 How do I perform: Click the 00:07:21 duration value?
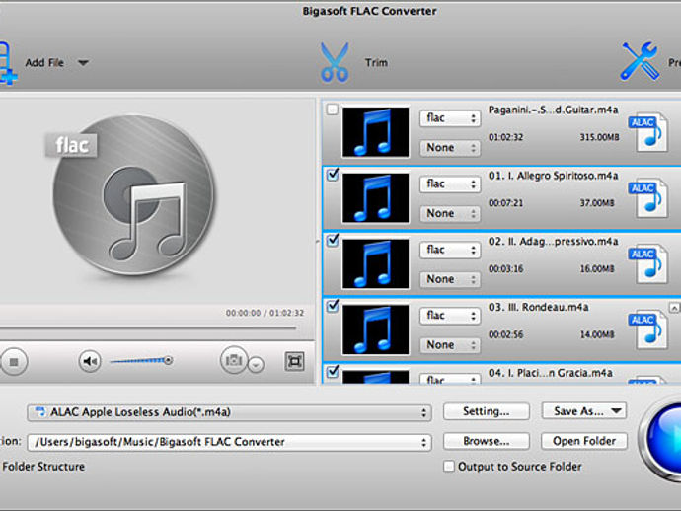pos(505,203)
